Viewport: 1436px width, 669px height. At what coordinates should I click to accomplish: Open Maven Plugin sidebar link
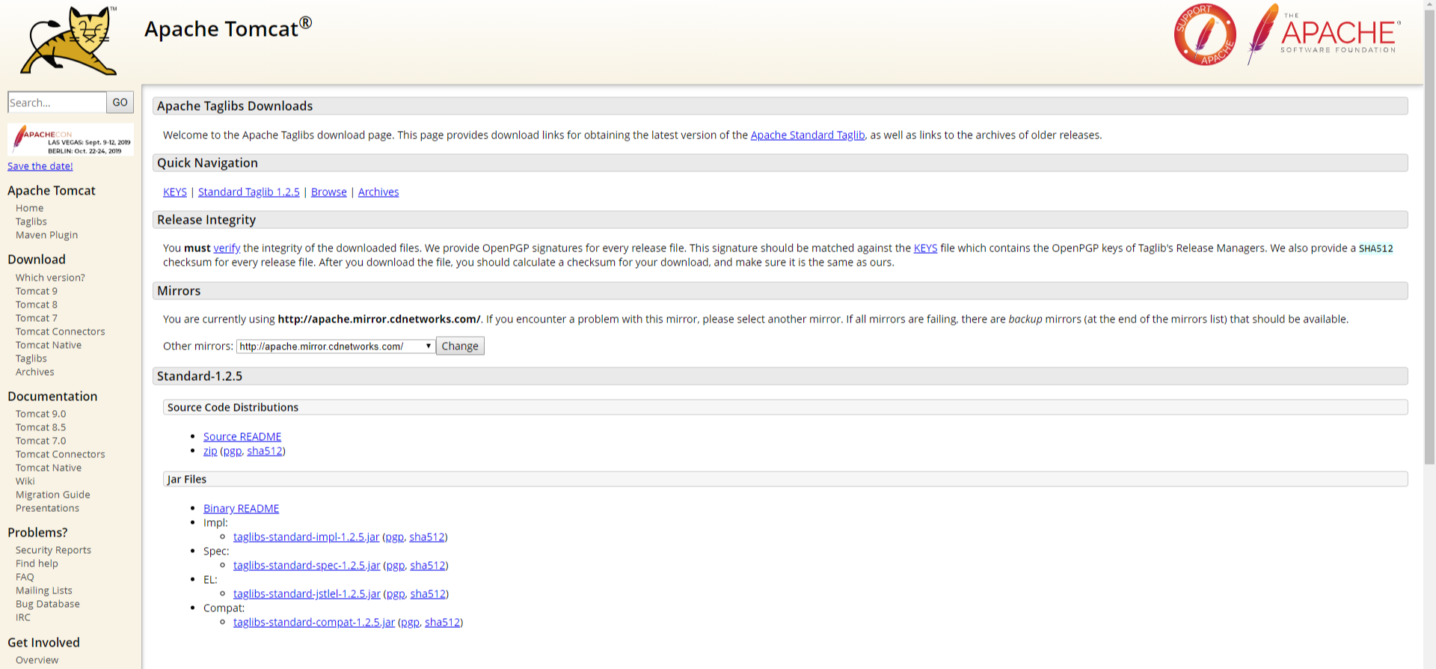point(46,235)
